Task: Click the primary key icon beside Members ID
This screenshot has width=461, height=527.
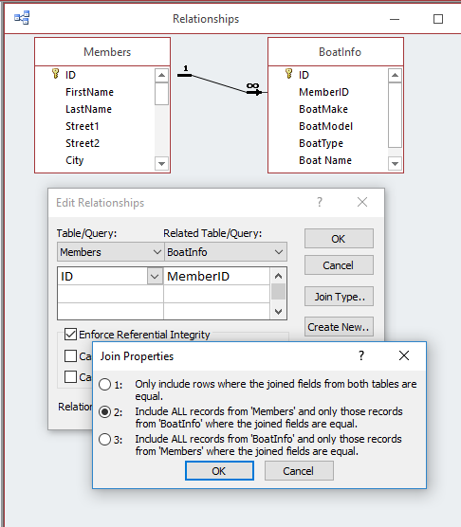Action: 55,74
